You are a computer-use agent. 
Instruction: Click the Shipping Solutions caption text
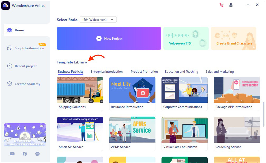[x=72, y=107]
